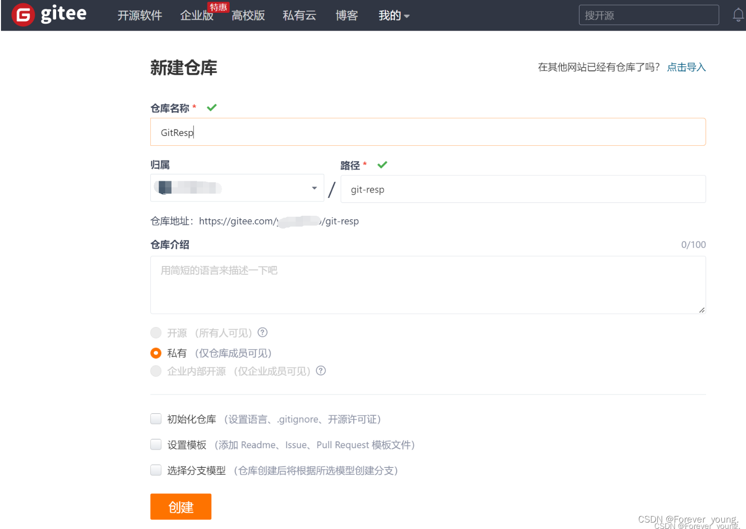Click the orange 创建 button
The height and width of the screenshot is (529, 746).
tap(181, 507)
